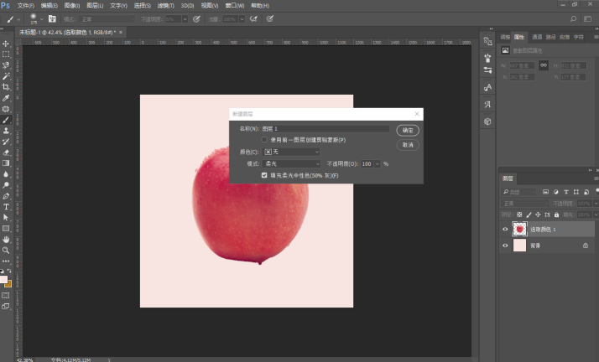Image resolution: width=599 pixels, height=362 pixels.
Task: Select the Gradient tool
Action: point(6,163)
